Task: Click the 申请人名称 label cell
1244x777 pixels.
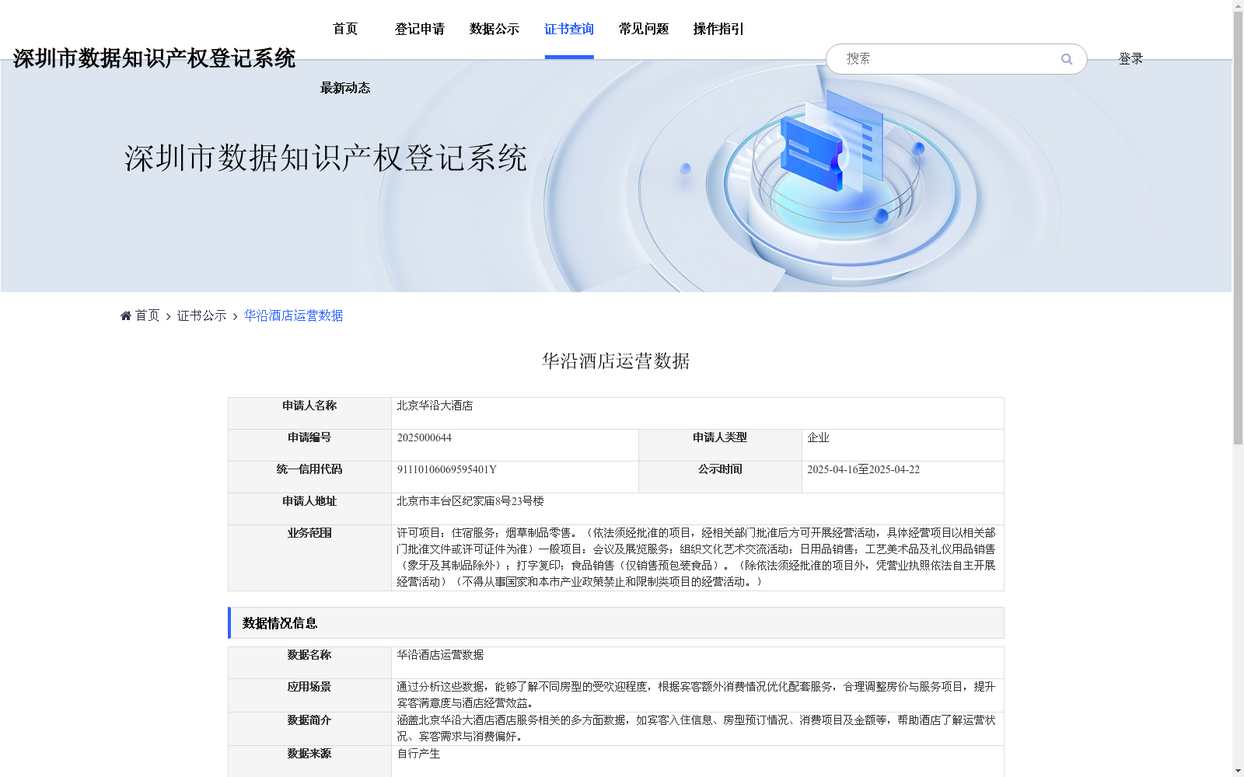Action: (x=309, y=413)
